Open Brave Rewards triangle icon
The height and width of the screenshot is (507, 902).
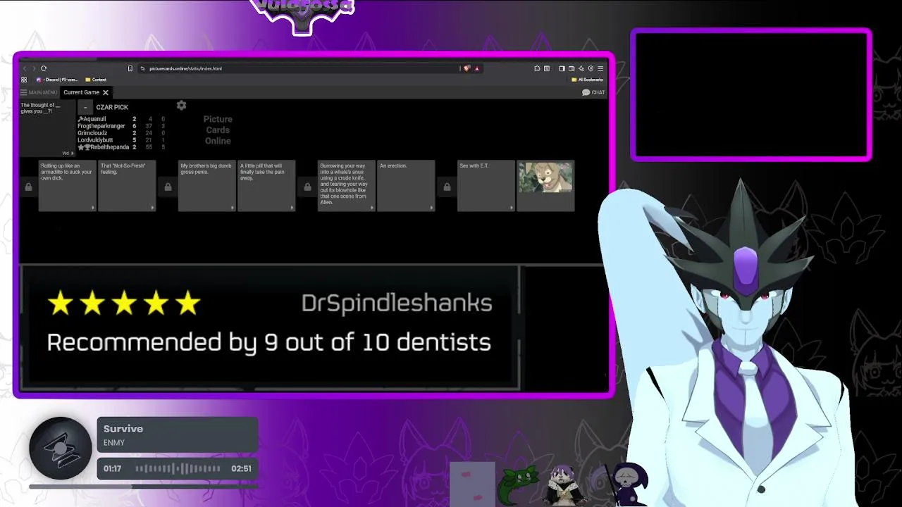pyautogui.click(x=477, y=68)
